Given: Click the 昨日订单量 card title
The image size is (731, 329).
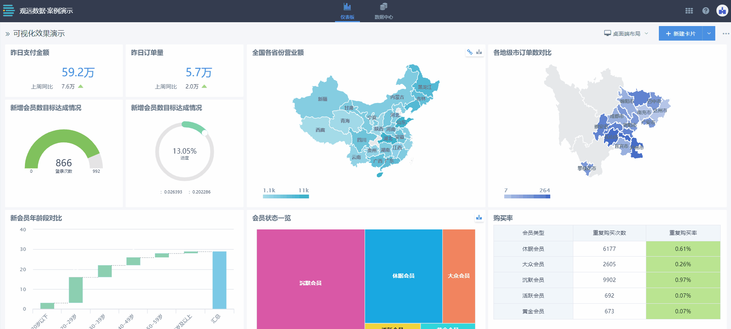Looking at the screenshot, I should [x=147, y=53].
